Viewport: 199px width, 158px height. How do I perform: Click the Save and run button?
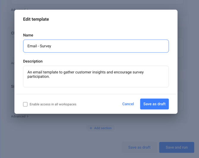click(176, 147)
